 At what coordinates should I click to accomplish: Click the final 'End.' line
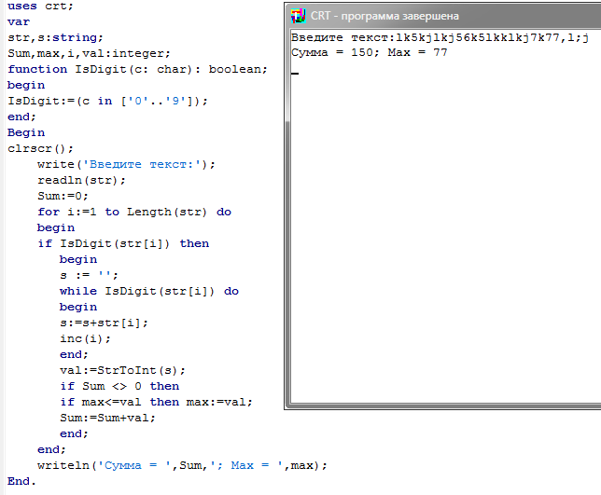(x=21, y=482)
